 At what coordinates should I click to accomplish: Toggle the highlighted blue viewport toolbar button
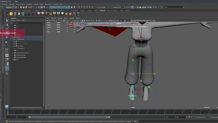point(82,20)
